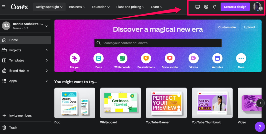
Task: Open the notifications bell
Action: click(215, 7)
